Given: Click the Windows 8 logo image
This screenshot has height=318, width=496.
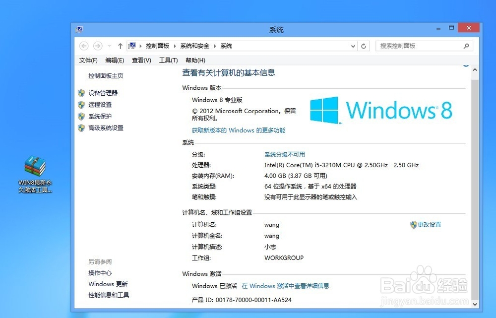Looking at the screenshot, I should coord(381,110).
